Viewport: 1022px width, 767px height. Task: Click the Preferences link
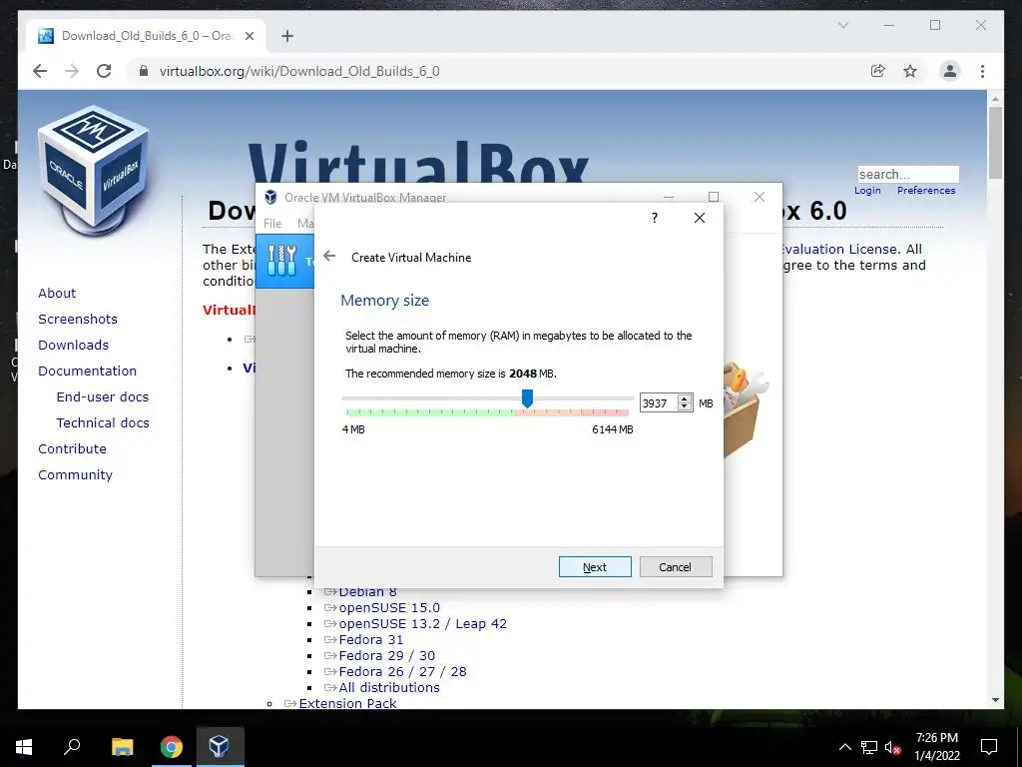(925, 191)
